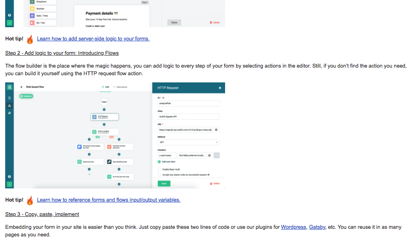The height and width of the screenshot is (246, 411).
Task: Select the Number field type
Action: [42, 9]
